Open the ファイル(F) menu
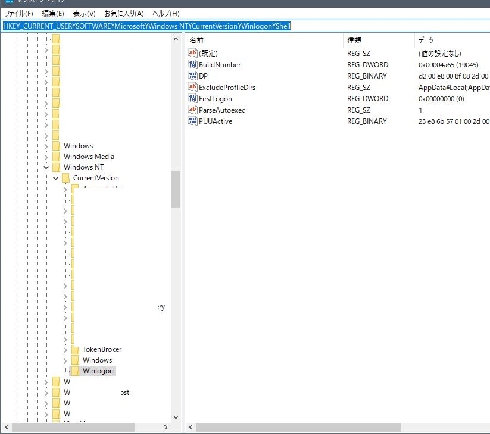Viewport: 490px width, 434px height. coord(18,13)
